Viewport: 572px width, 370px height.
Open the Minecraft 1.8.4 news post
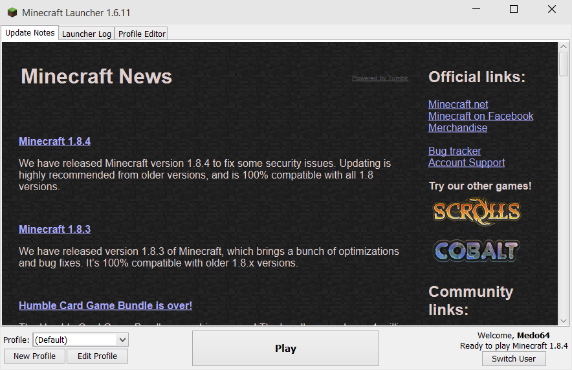click(54, 141)
